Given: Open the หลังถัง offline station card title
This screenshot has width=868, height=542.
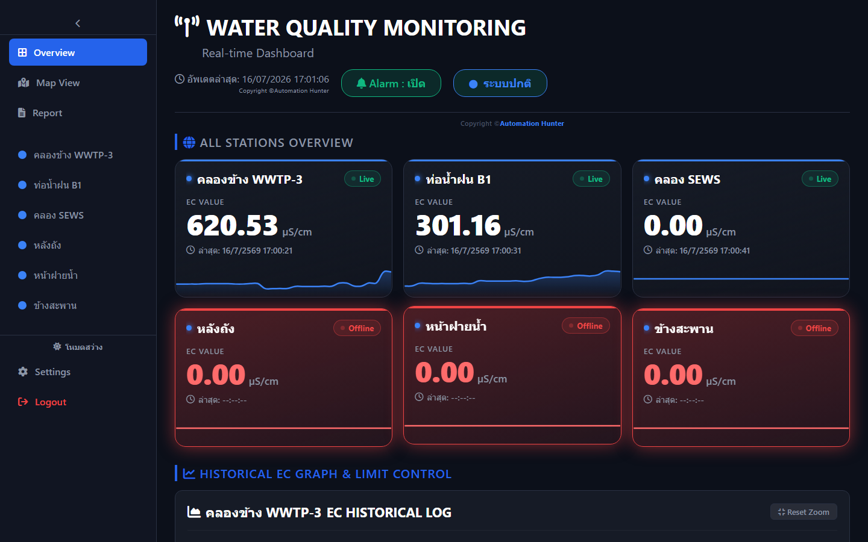Looking at the screenshot, I should pos(215,329).
